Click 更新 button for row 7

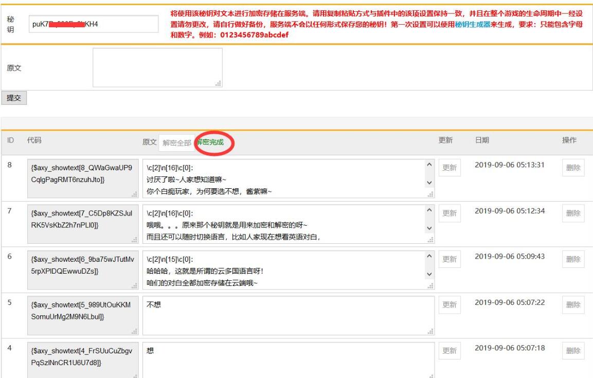(x=450, y=213)
